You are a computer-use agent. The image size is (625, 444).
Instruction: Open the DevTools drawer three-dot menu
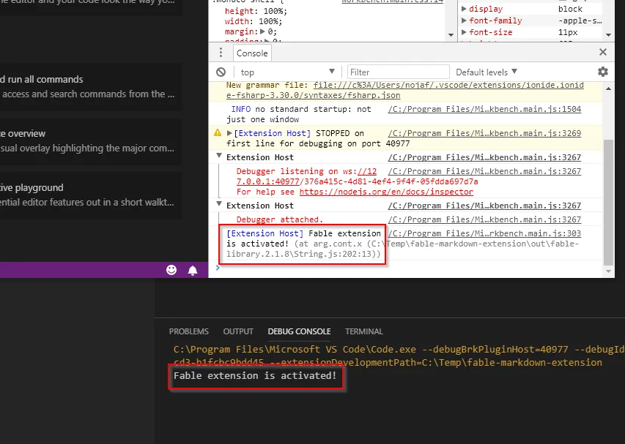tap(221, 53)
